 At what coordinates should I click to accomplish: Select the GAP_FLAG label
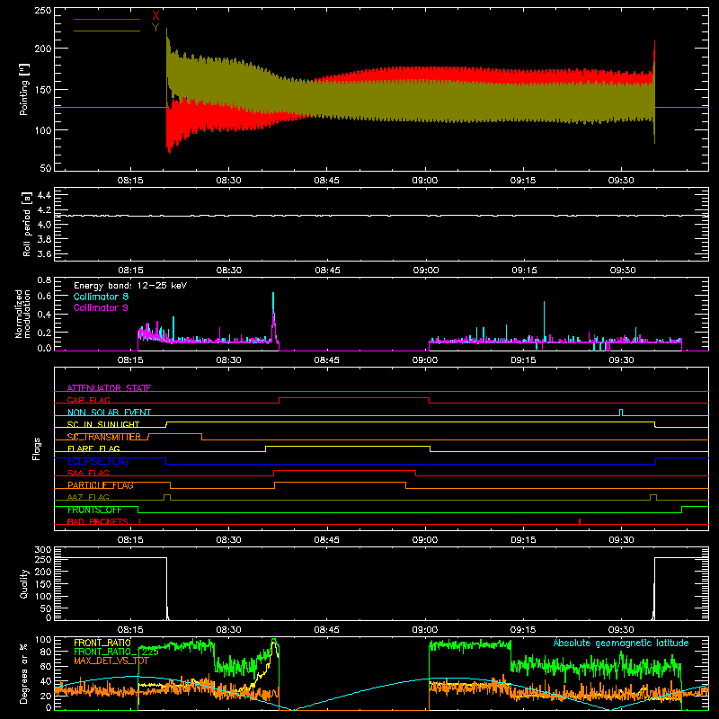[88, 400]
